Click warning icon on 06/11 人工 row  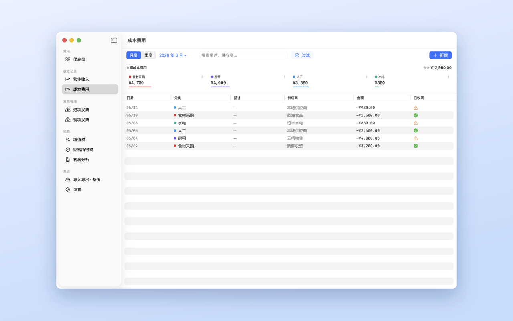pos(416,108)
